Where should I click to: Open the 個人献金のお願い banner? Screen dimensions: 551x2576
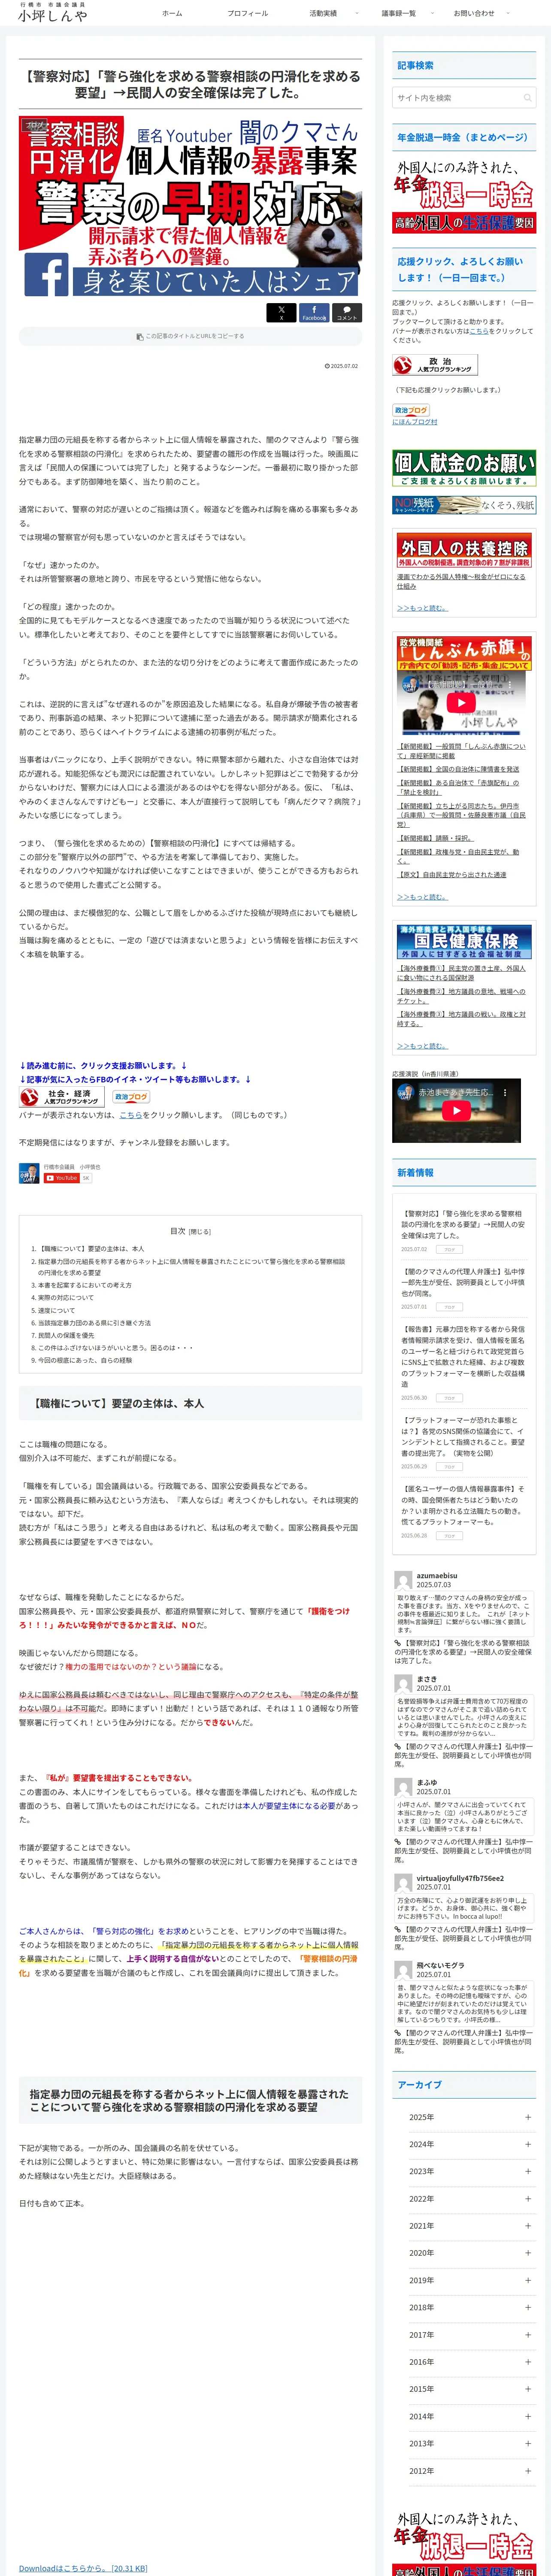click(x=464, y=468)
